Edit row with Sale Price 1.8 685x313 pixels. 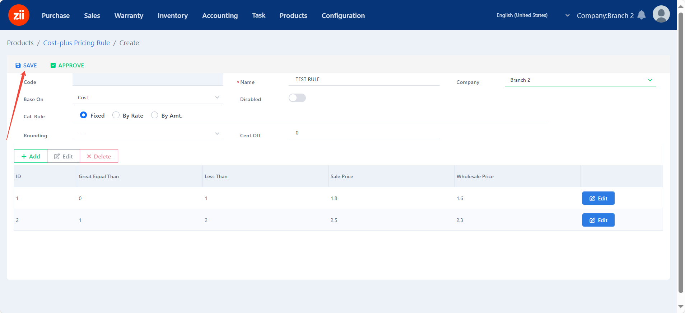598,198
